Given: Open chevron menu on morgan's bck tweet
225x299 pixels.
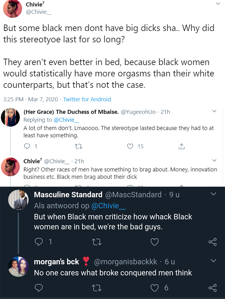Looking at the screenshot, I should [214, 261].
